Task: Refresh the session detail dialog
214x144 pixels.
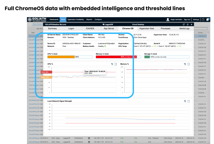Action: click(x=184, y=24)
